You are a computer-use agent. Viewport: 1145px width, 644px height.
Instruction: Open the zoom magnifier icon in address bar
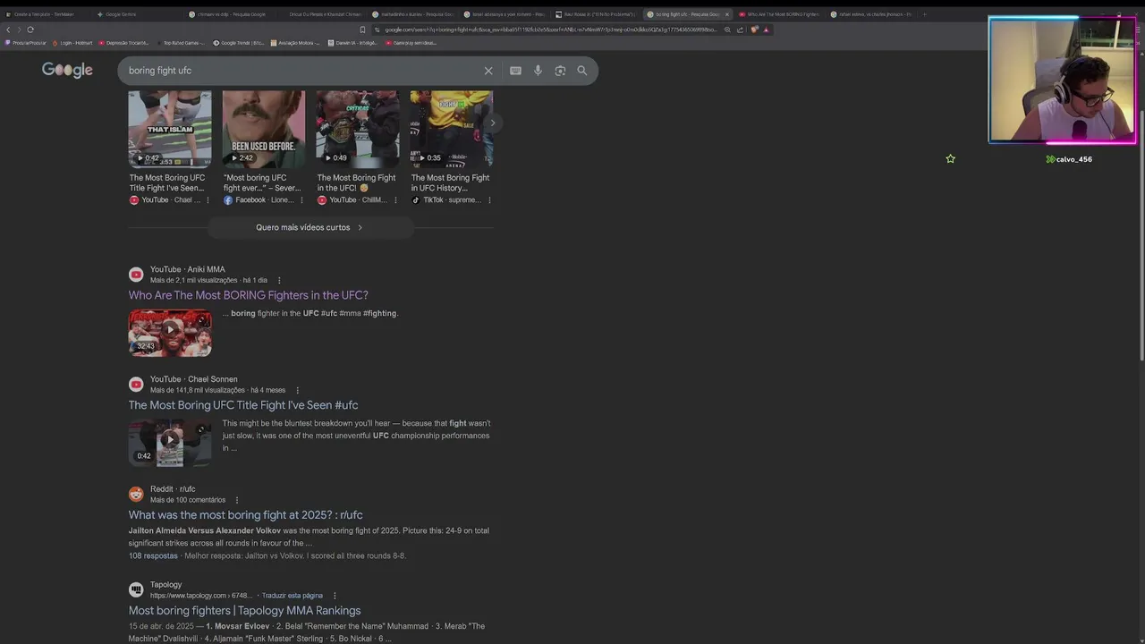coord(727,30)
